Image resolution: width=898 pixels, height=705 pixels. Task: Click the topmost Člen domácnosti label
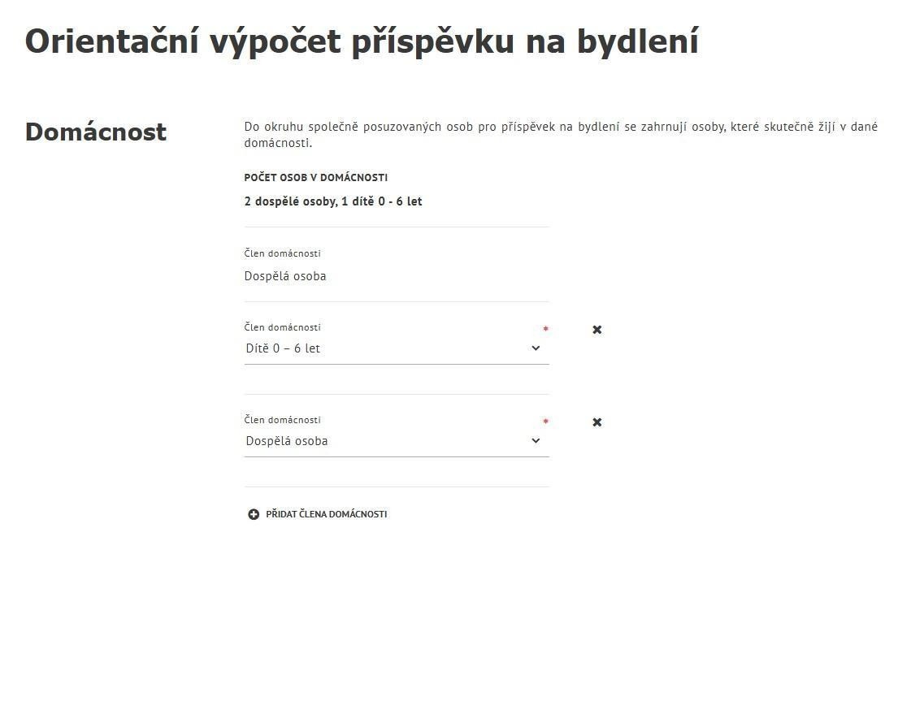click(282, 253)
